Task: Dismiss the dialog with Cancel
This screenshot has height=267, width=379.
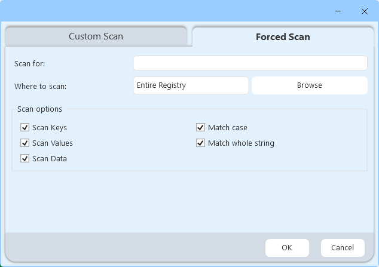Action: tap(343, 247)
